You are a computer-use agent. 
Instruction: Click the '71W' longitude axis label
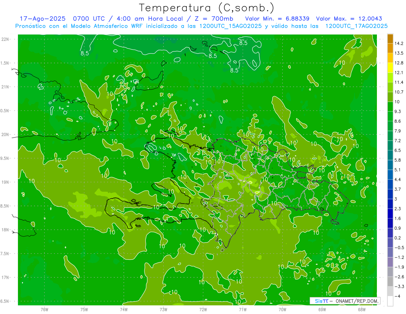pyautogui.click(x=243, y=309)
